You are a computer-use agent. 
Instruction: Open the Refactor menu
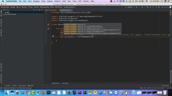[57, 1]
